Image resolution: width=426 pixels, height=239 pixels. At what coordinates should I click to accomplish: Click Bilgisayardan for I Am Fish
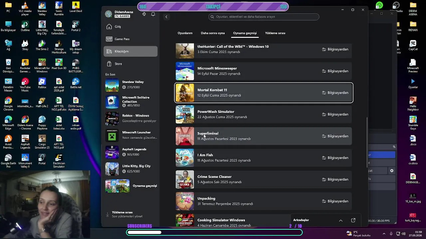point(335,158)
